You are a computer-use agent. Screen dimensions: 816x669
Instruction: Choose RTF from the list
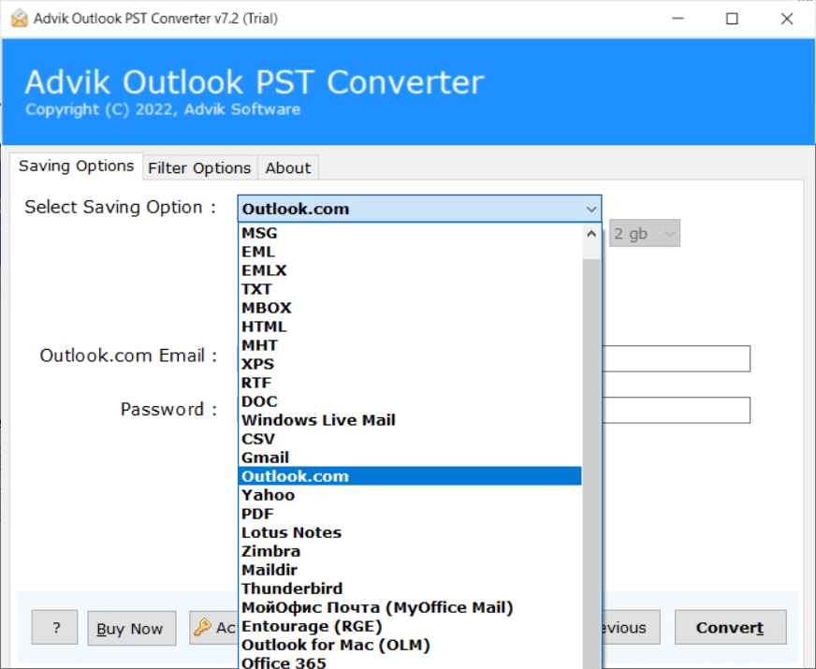point(410,383)
